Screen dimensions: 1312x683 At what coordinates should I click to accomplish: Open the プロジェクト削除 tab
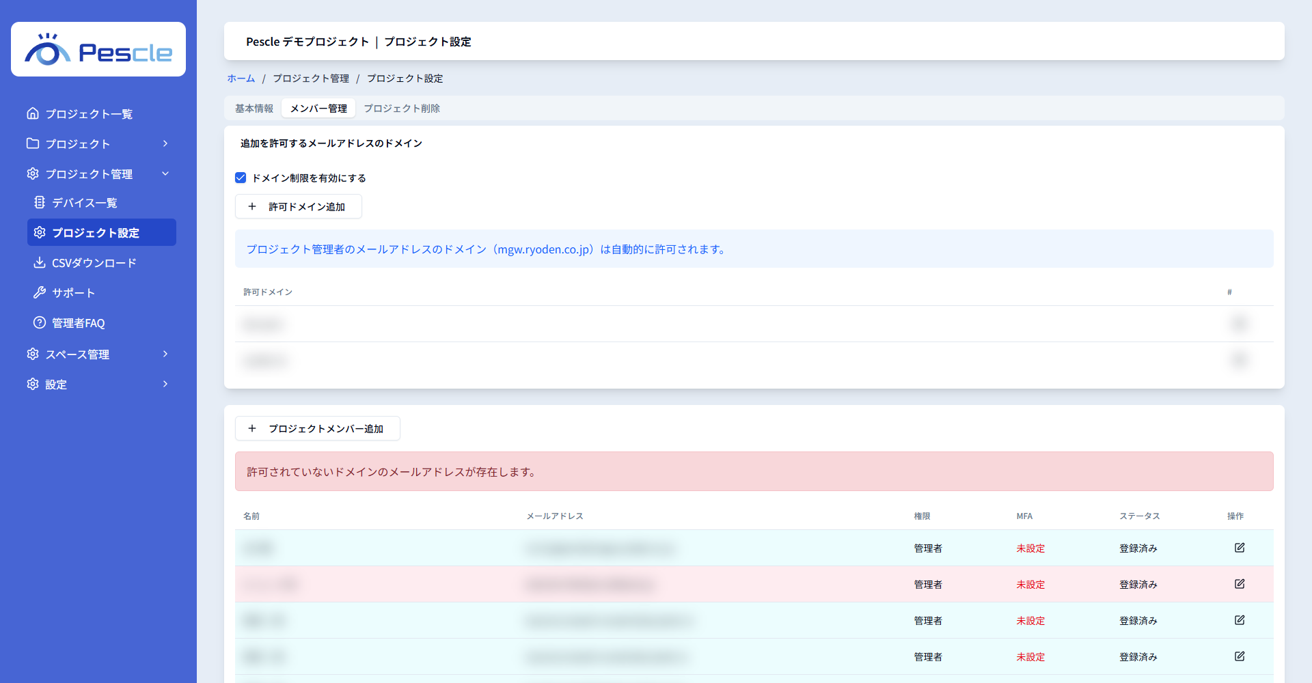click(x=402, y=108)
